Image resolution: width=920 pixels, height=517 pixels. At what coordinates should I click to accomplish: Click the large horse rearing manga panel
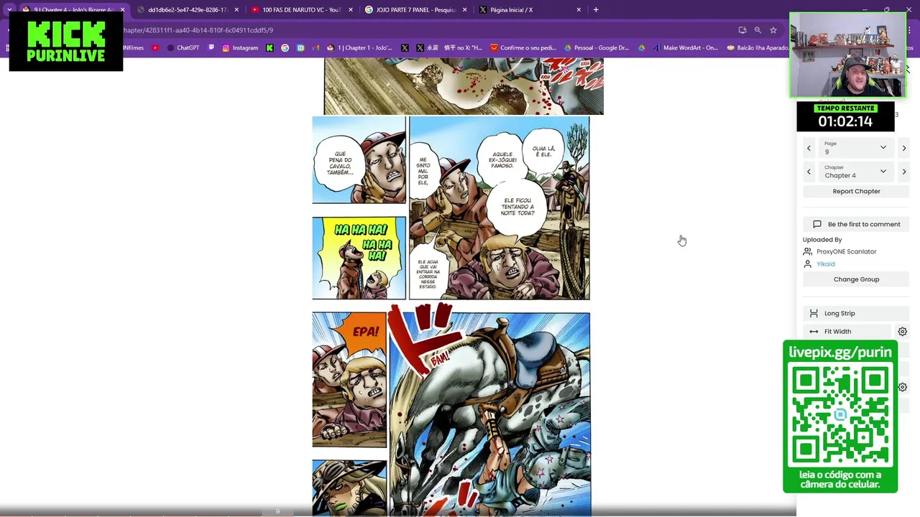[489, 414]
